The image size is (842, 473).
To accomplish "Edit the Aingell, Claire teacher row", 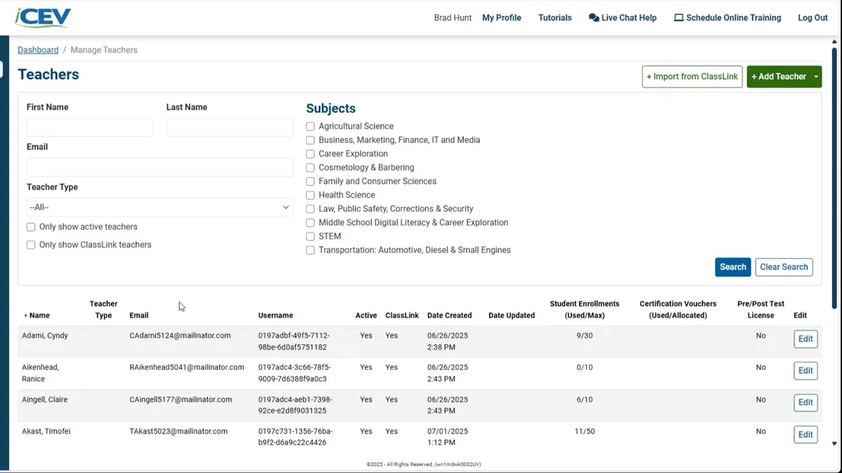I will point(806,402).
